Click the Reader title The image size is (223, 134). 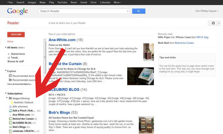pos(13,23)
